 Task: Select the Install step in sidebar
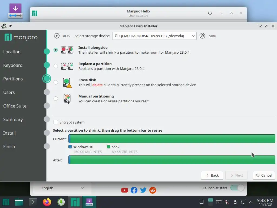click(x=9, y=133)
